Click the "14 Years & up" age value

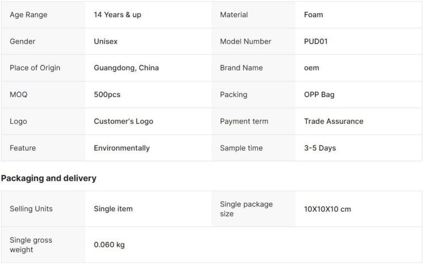(x=117, y=15)
